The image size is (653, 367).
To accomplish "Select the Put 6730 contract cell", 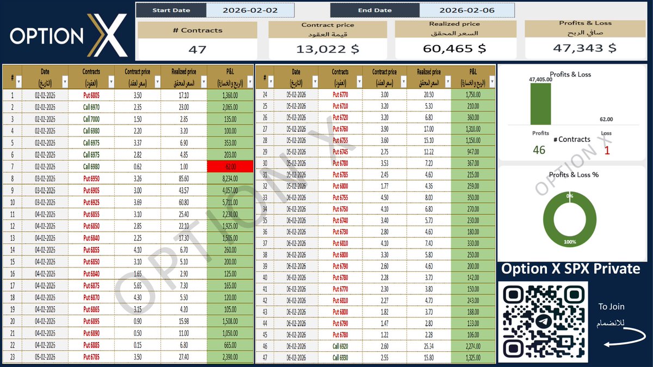I will pos(341,232).
